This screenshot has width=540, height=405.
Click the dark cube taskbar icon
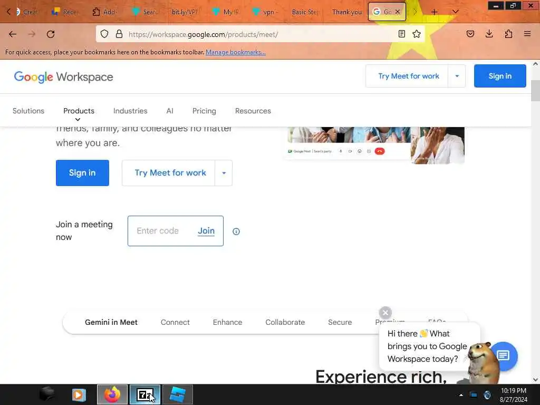pyautogui.click(x=47, y=394)
